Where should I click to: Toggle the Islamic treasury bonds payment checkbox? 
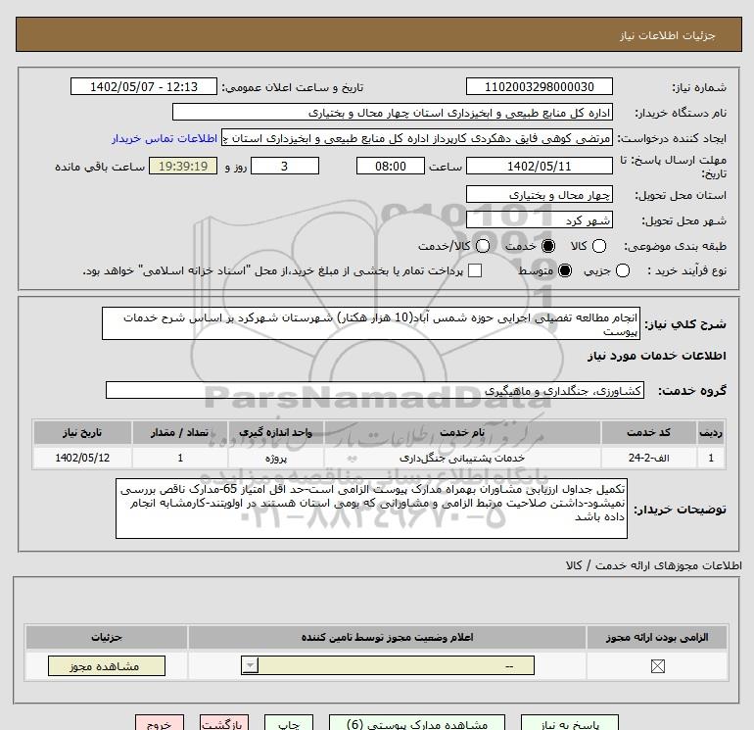click(475, 270)
